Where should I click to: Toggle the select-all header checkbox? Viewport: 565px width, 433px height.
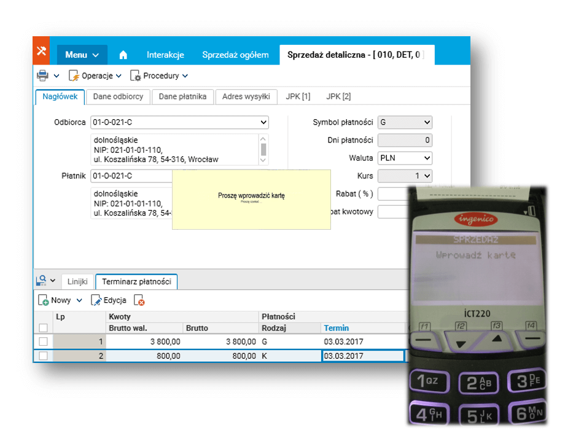[x=43, y=328]
